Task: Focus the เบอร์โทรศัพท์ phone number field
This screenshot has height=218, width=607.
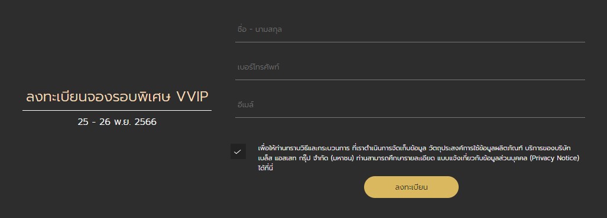Action: [410, 68]
